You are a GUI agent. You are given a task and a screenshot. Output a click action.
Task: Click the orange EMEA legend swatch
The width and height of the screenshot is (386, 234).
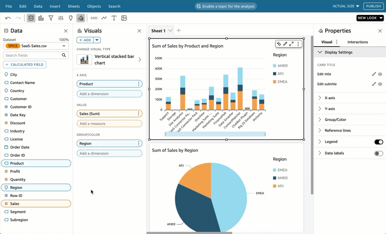(275, 82)
